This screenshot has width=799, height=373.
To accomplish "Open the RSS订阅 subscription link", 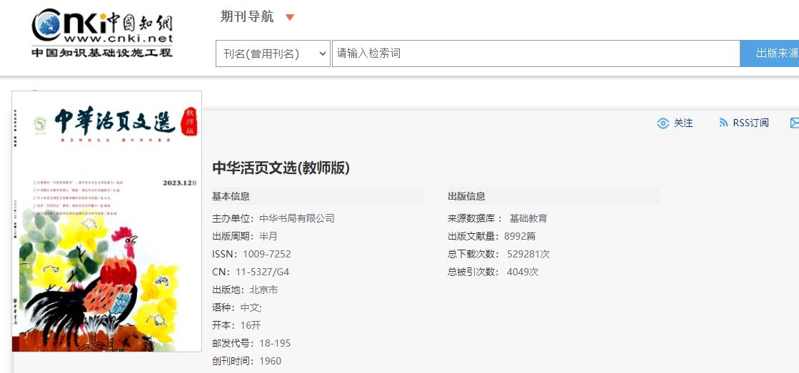I will [750, 123].
